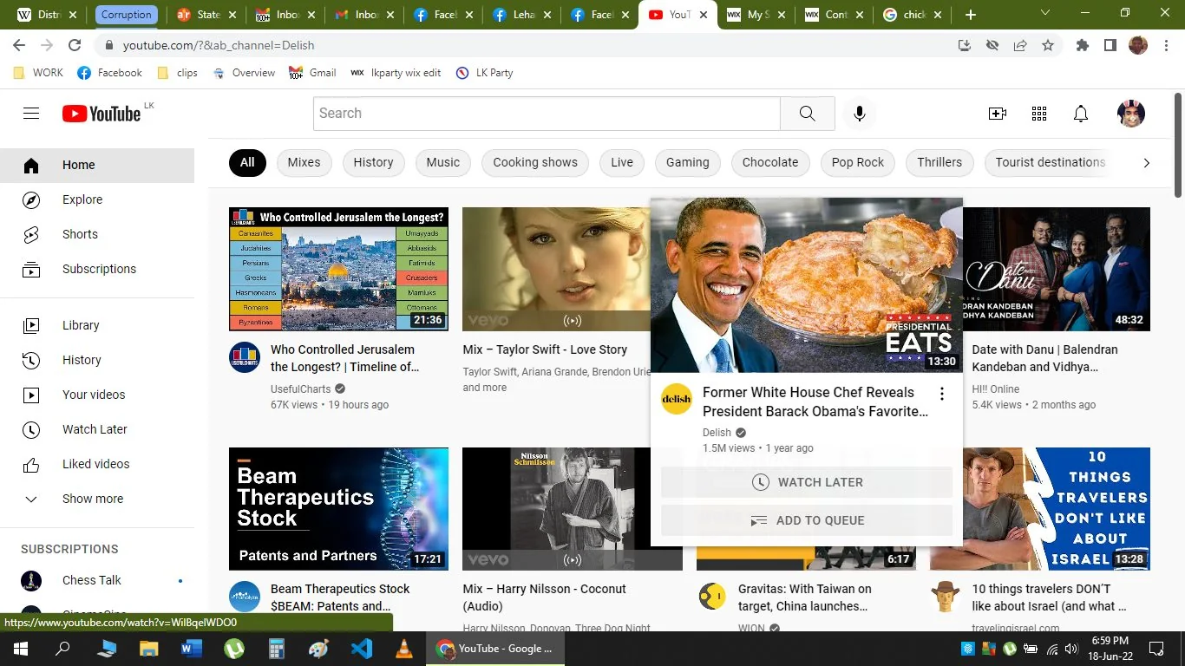This screenshot has height=666, width=1185.
Task: Open Explore in the sidebar
Action: [97, 199]
